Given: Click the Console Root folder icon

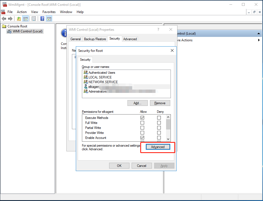Looking at the screenshot, I should coord(4,26).
